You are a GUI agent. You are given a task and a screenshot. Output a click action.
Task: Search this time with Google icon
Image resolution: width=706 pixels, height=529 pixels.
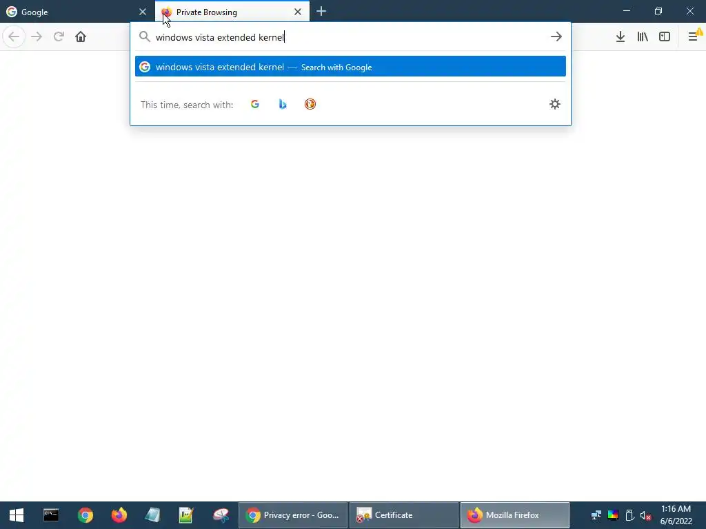click(x=255, y=105)
